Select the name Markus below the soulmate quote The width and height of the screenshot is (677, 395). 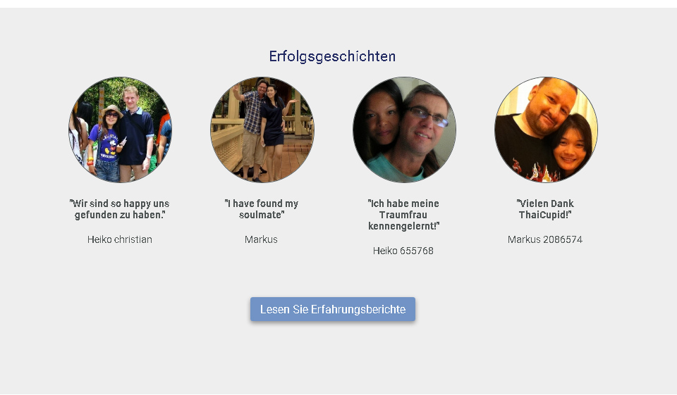(261, 239)
